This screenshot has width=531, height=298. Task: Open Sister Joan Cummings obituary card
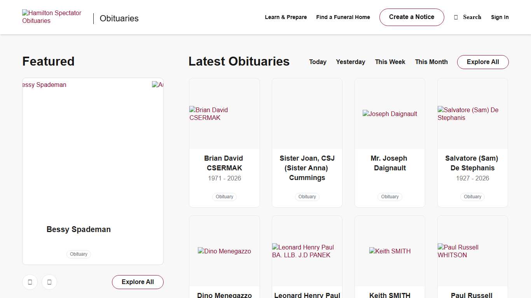(x=307, y=168)
